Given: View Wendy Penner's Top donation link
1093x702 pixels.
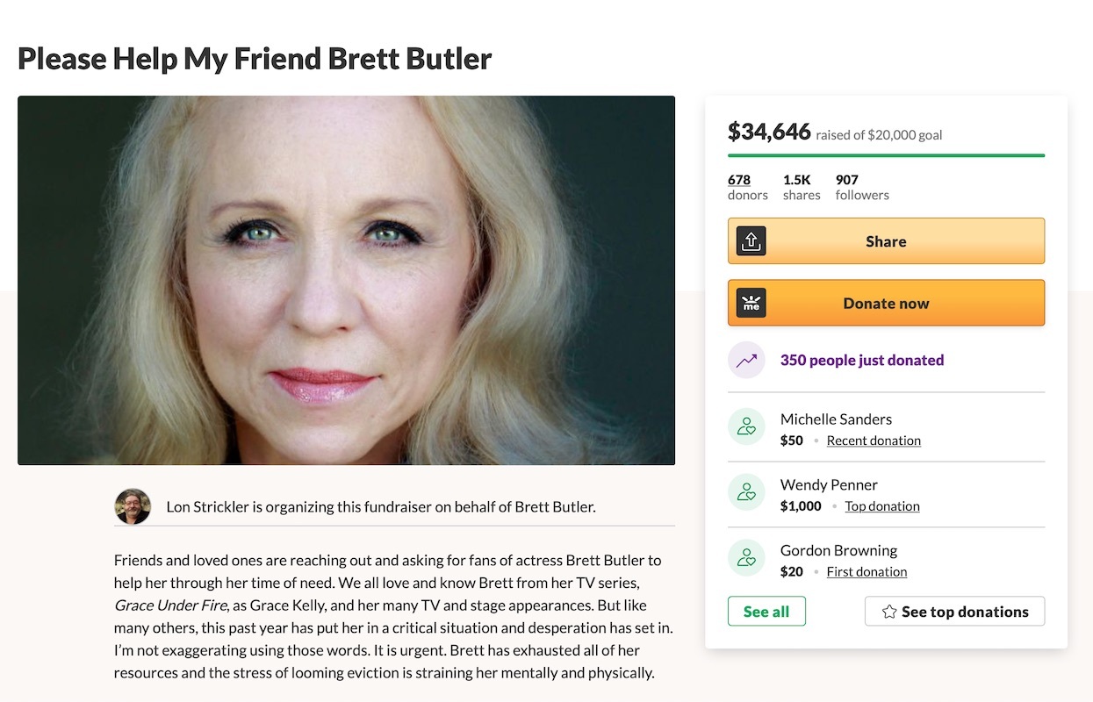Looking at the screenshot, I should (x=881, y=505).
